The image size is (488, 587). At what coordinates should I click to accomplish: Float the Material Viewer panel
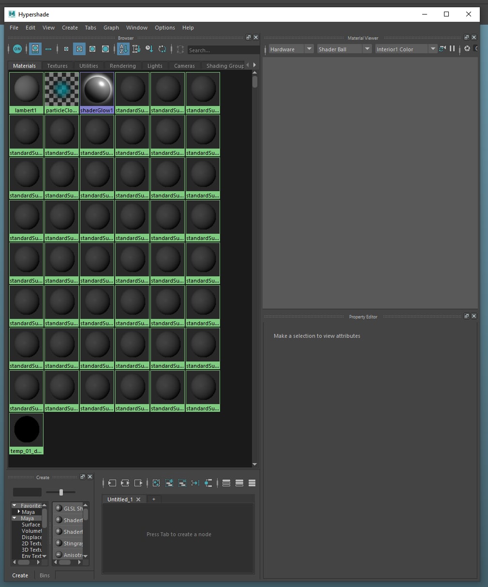467,37
